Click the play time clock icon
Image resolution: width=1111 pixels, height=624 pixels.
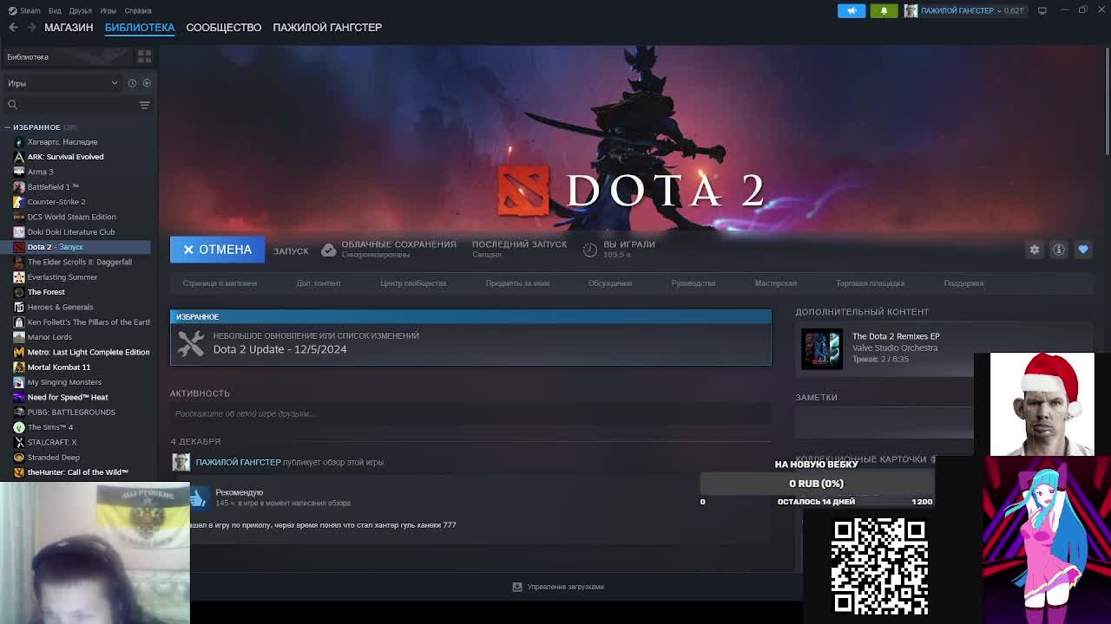[590, 250]
